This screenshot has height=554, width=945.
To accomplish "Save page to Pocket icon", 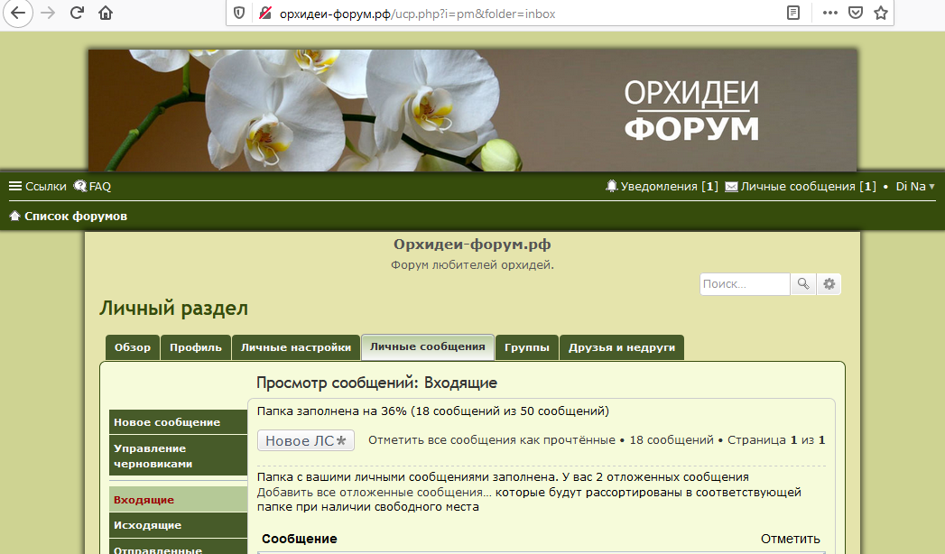I will coord(856,13).
